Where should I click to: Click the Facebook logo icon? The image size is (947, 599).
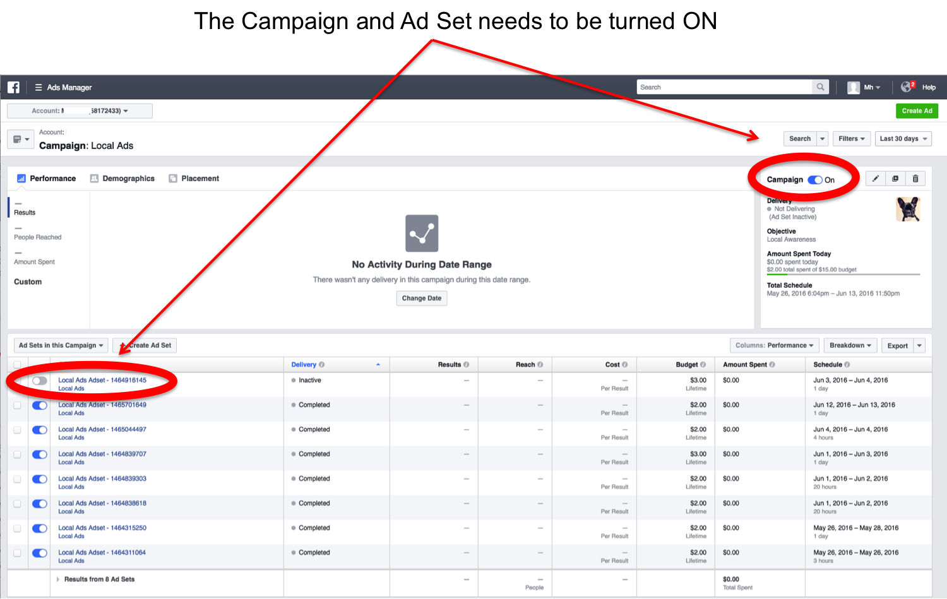[13, 87]
